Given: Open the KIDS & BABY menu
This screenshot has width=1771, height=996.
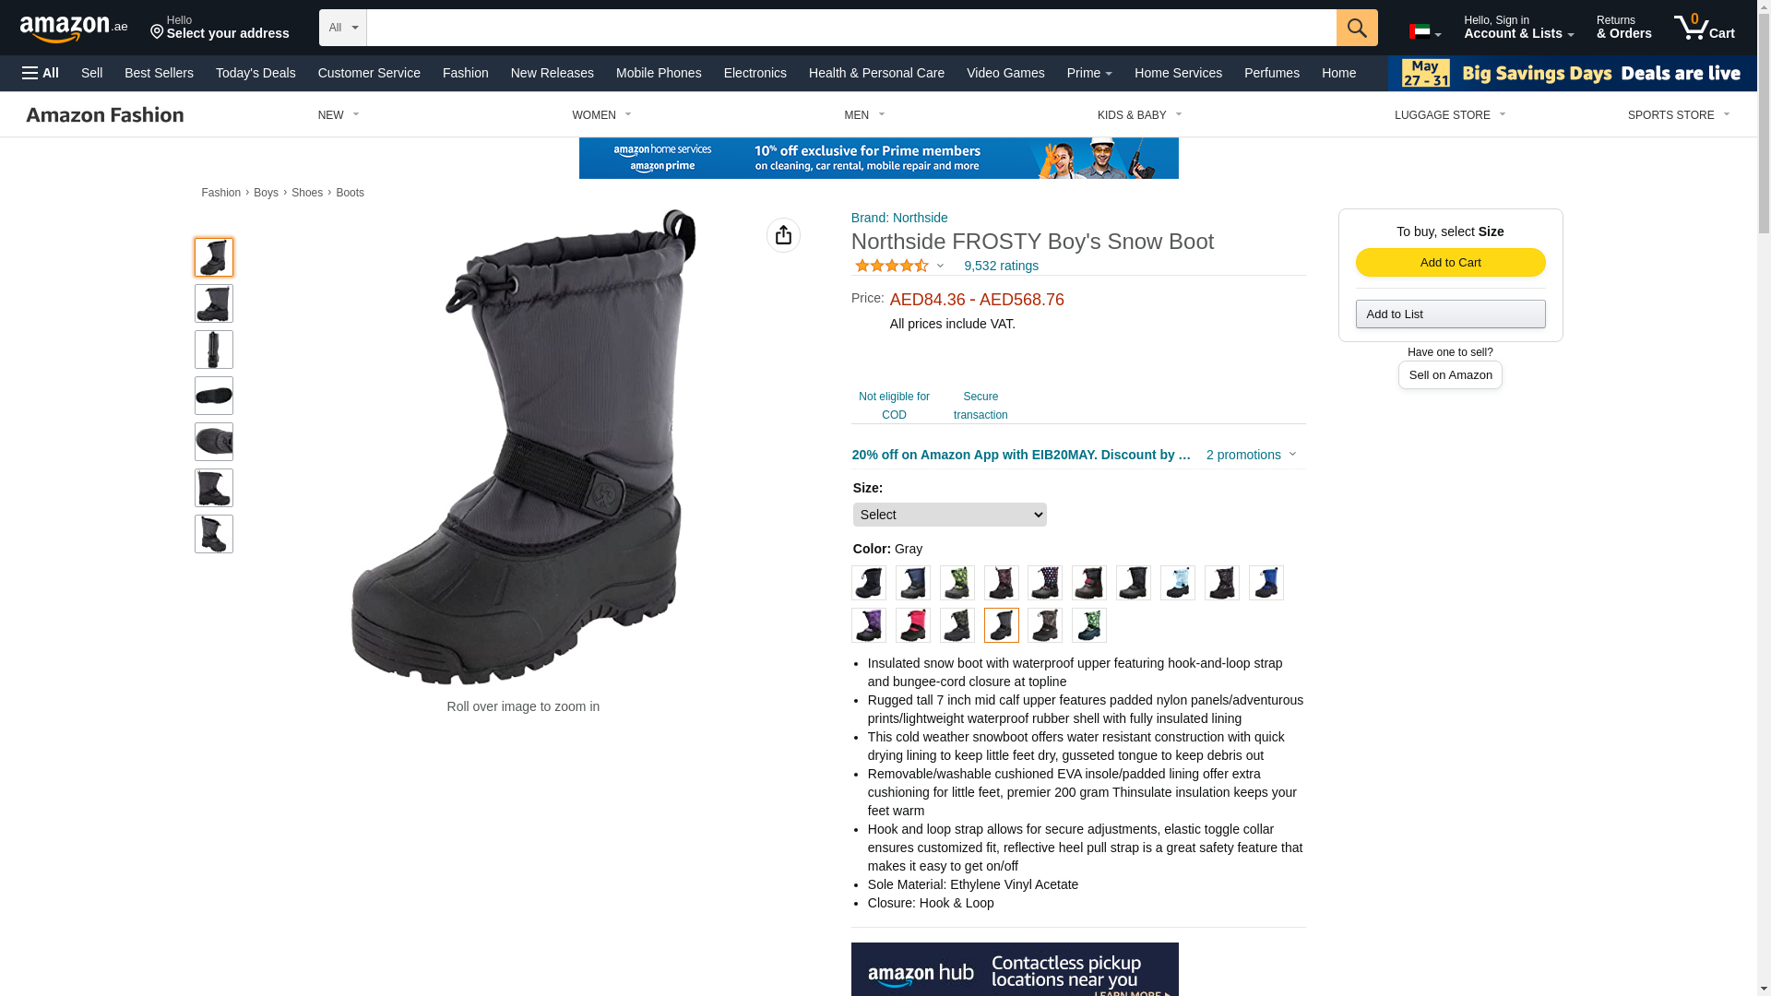Looking at the screenshot, I should pos(1139,115).
